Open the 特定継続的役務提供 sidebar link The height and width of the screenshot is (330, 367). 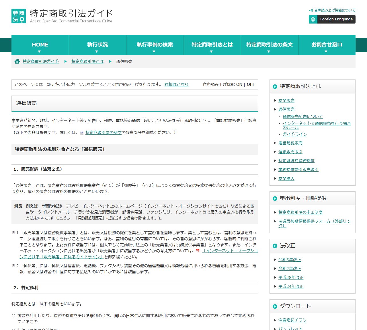point(296,161)
